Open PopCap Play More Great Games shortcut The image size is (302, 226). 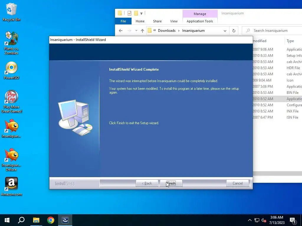pyautogui.click(x=12, y=102)
